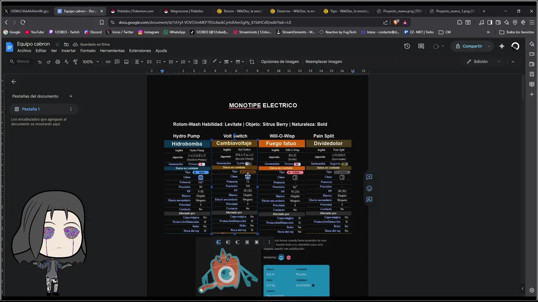Open image options three-dot menu
This screenshot has height=302, width=538.
pos(269,242)
